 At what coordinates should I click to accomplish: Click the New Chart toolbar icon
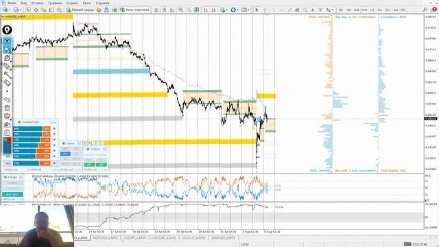pyautogui.click(x=5, y=10)
